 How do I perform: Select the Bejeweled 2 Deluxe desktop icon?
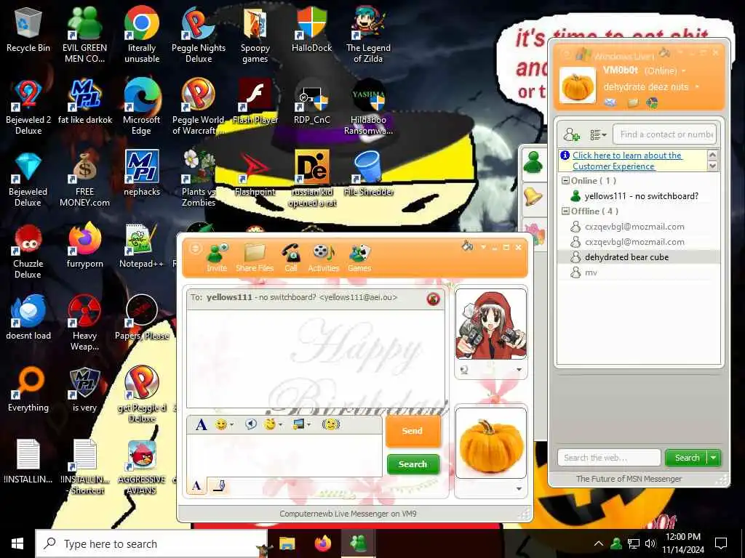[28, 108]
